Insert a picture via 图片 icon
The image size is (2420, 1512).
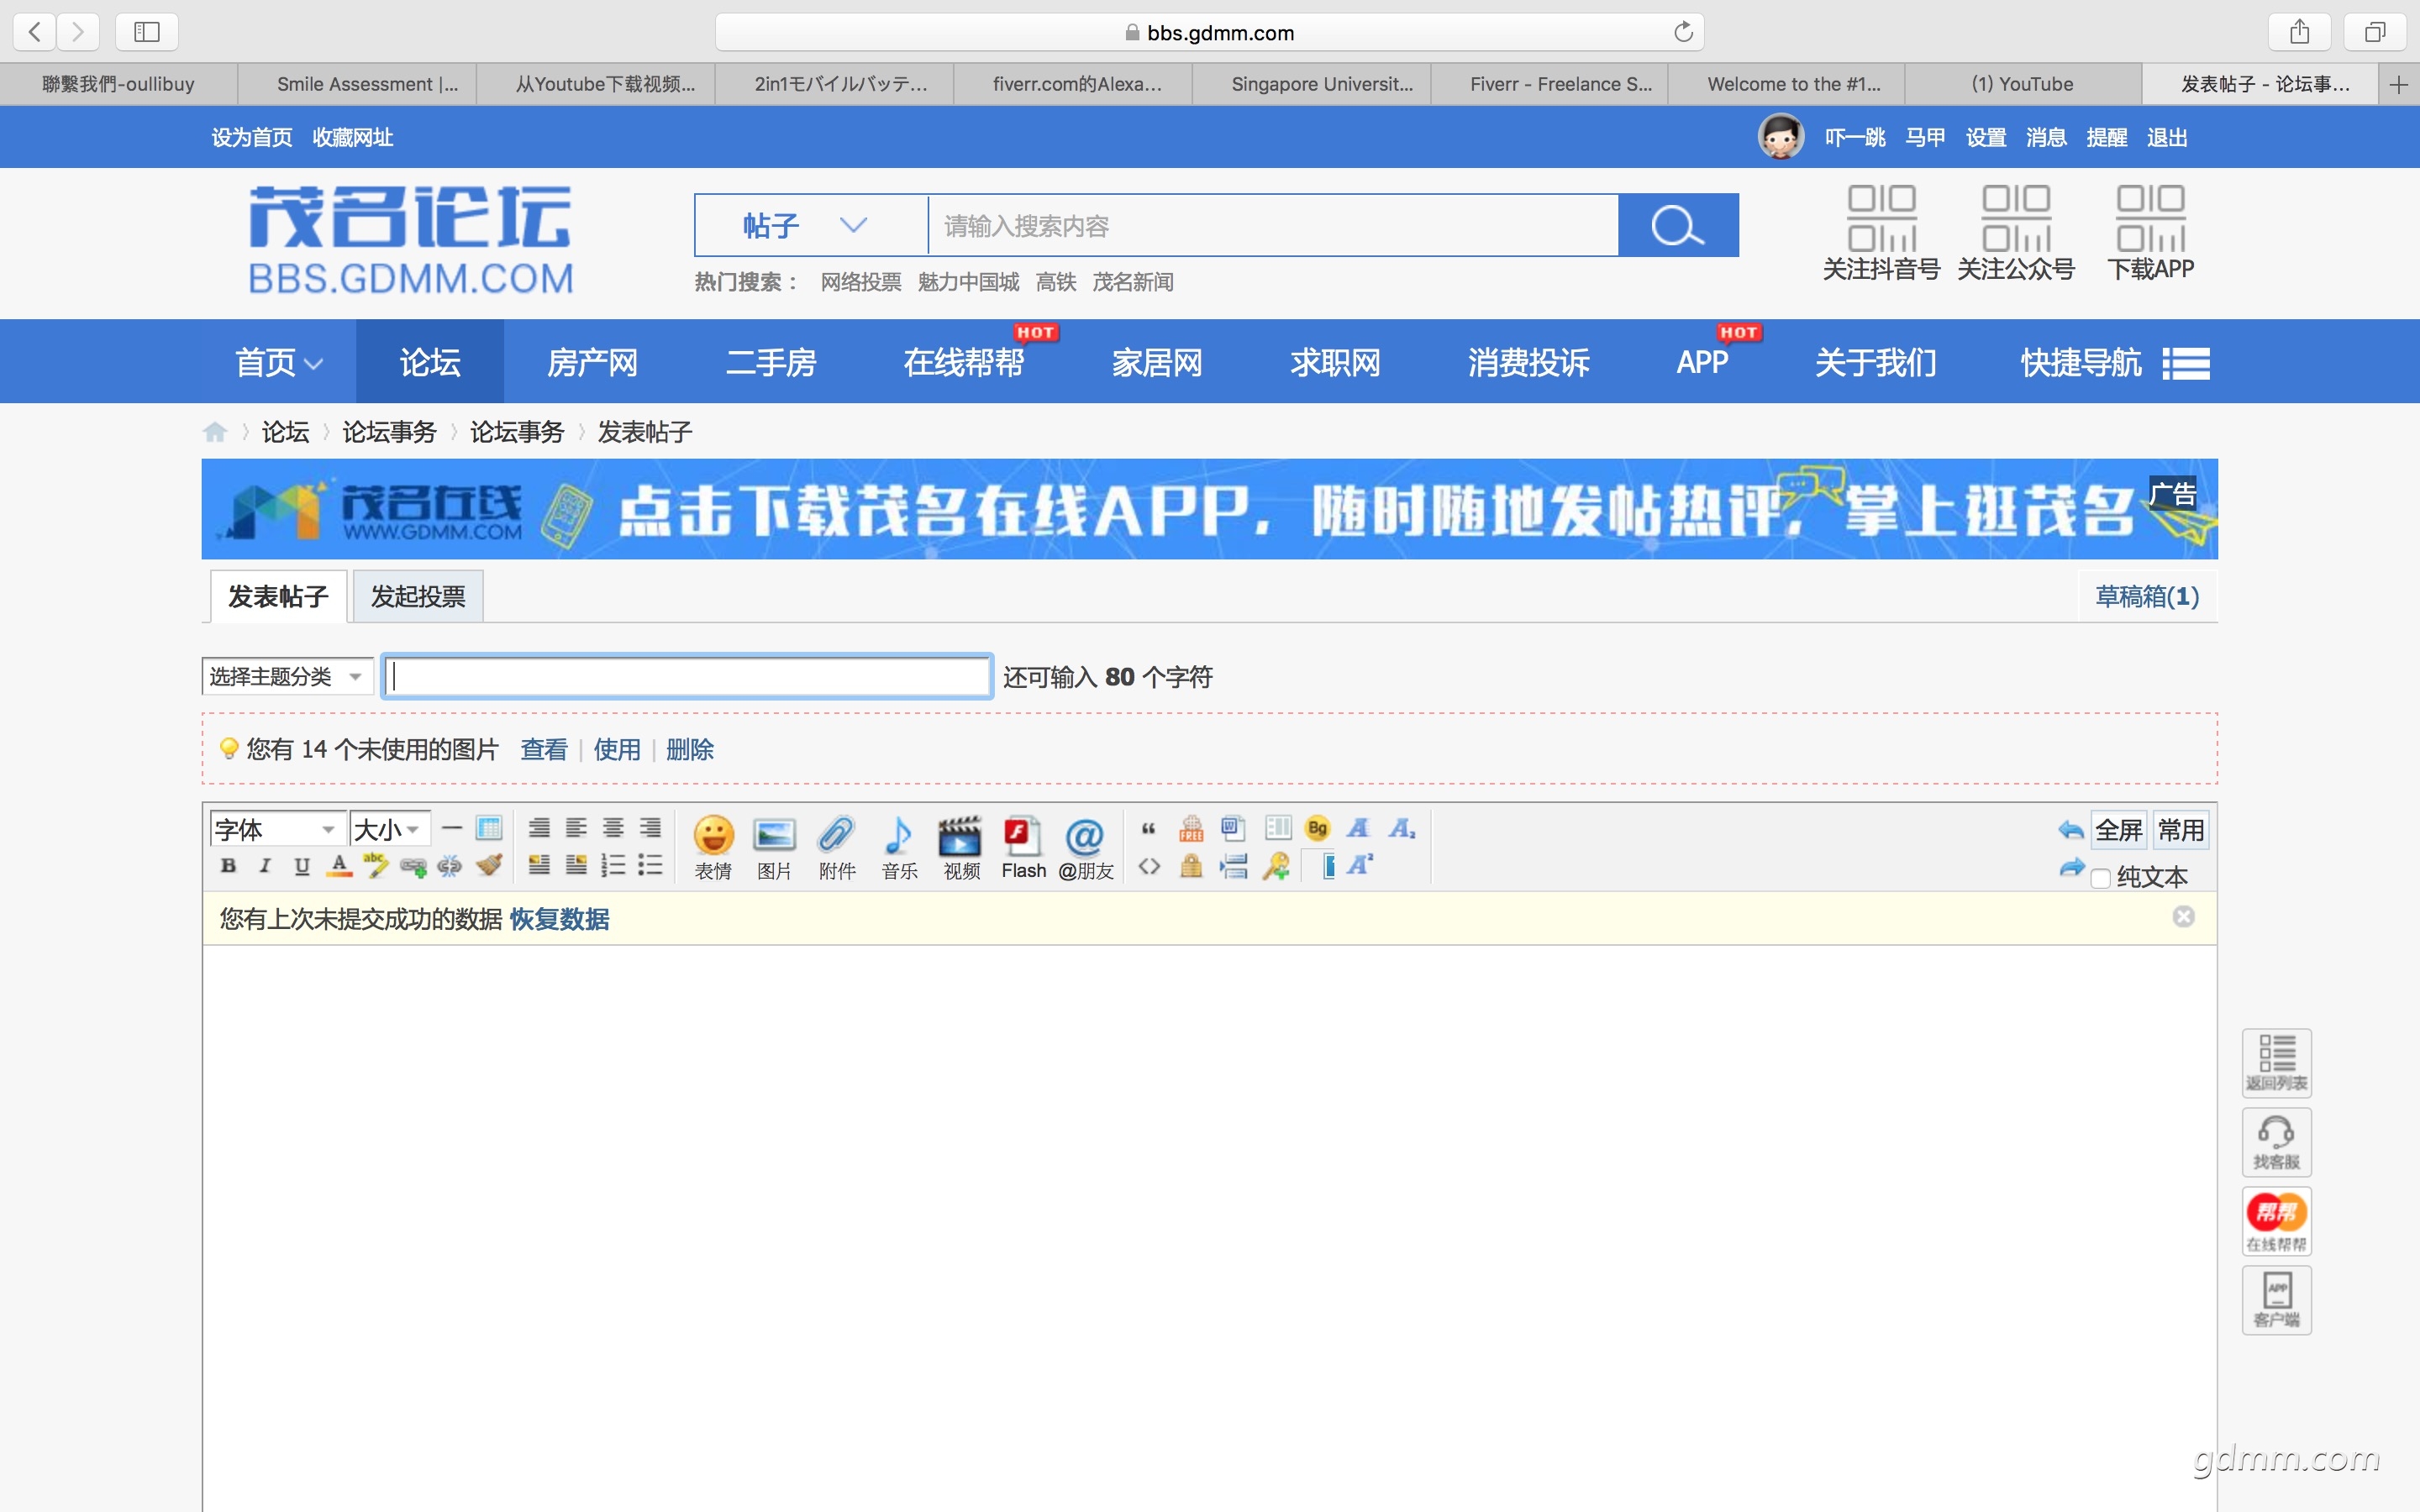pyautogui.click(x=774, y=847)
